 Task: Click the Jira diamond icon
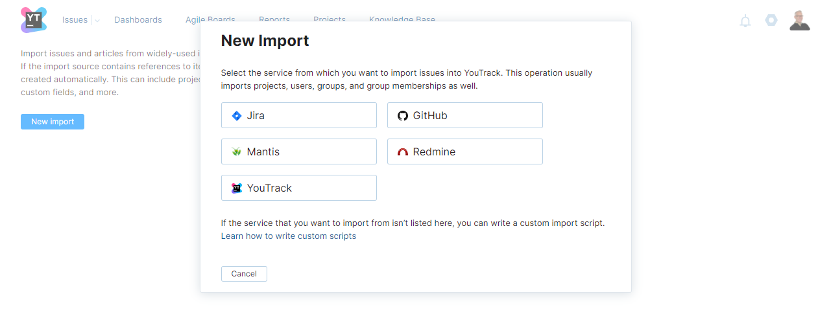[237, 116]
